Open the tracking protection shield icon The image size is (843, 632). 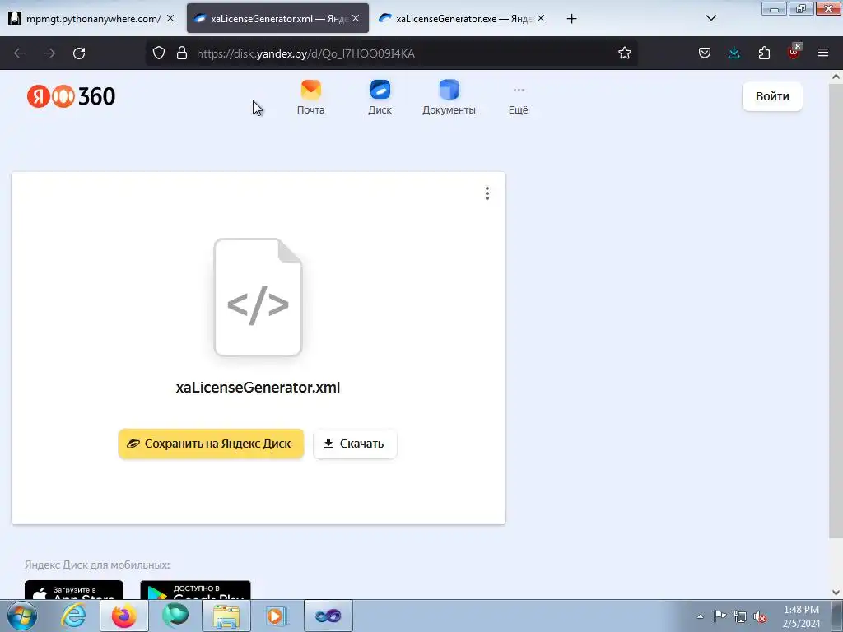pos(159,53)
